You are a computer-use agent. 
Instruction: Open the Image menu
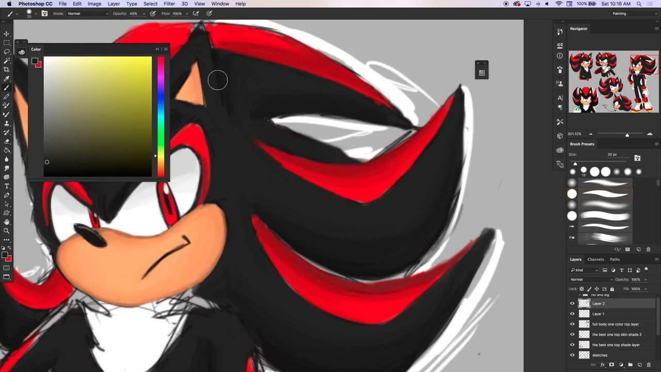pos(95,4)
